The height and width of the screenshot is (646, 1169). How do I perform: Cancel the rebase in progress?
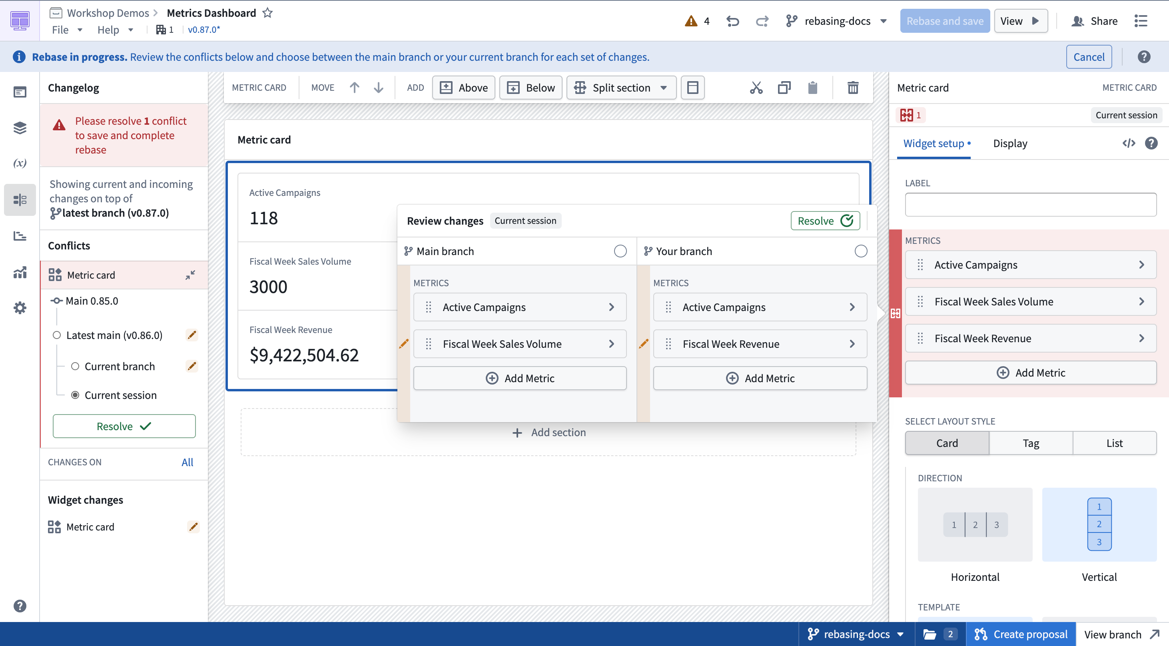[x=1089, y=57]
